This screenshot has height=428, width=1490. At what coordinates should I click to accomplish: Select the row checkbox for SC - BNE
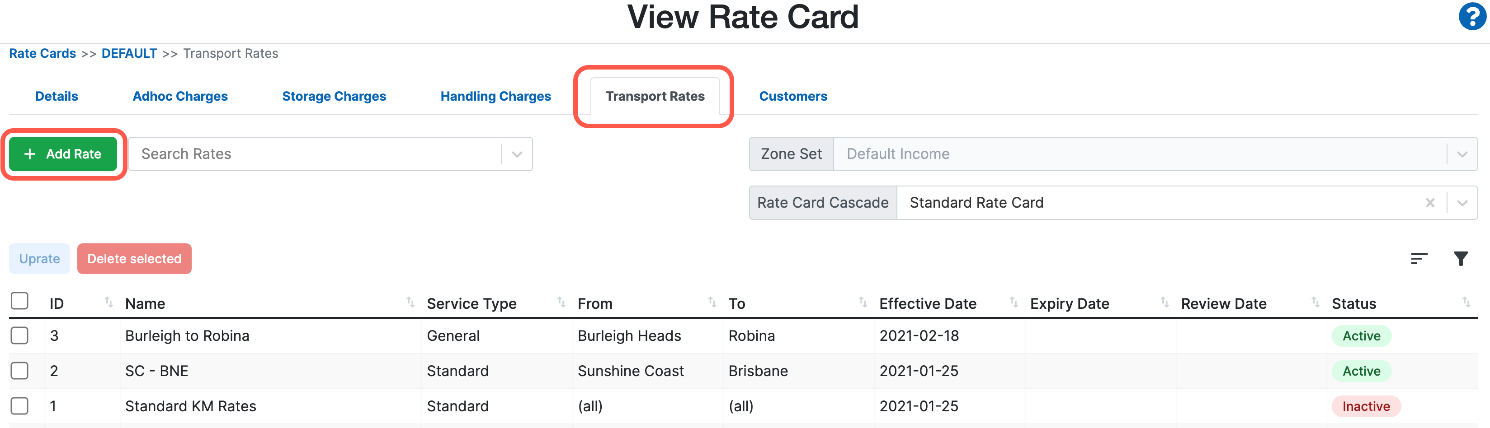coord(20,371)
